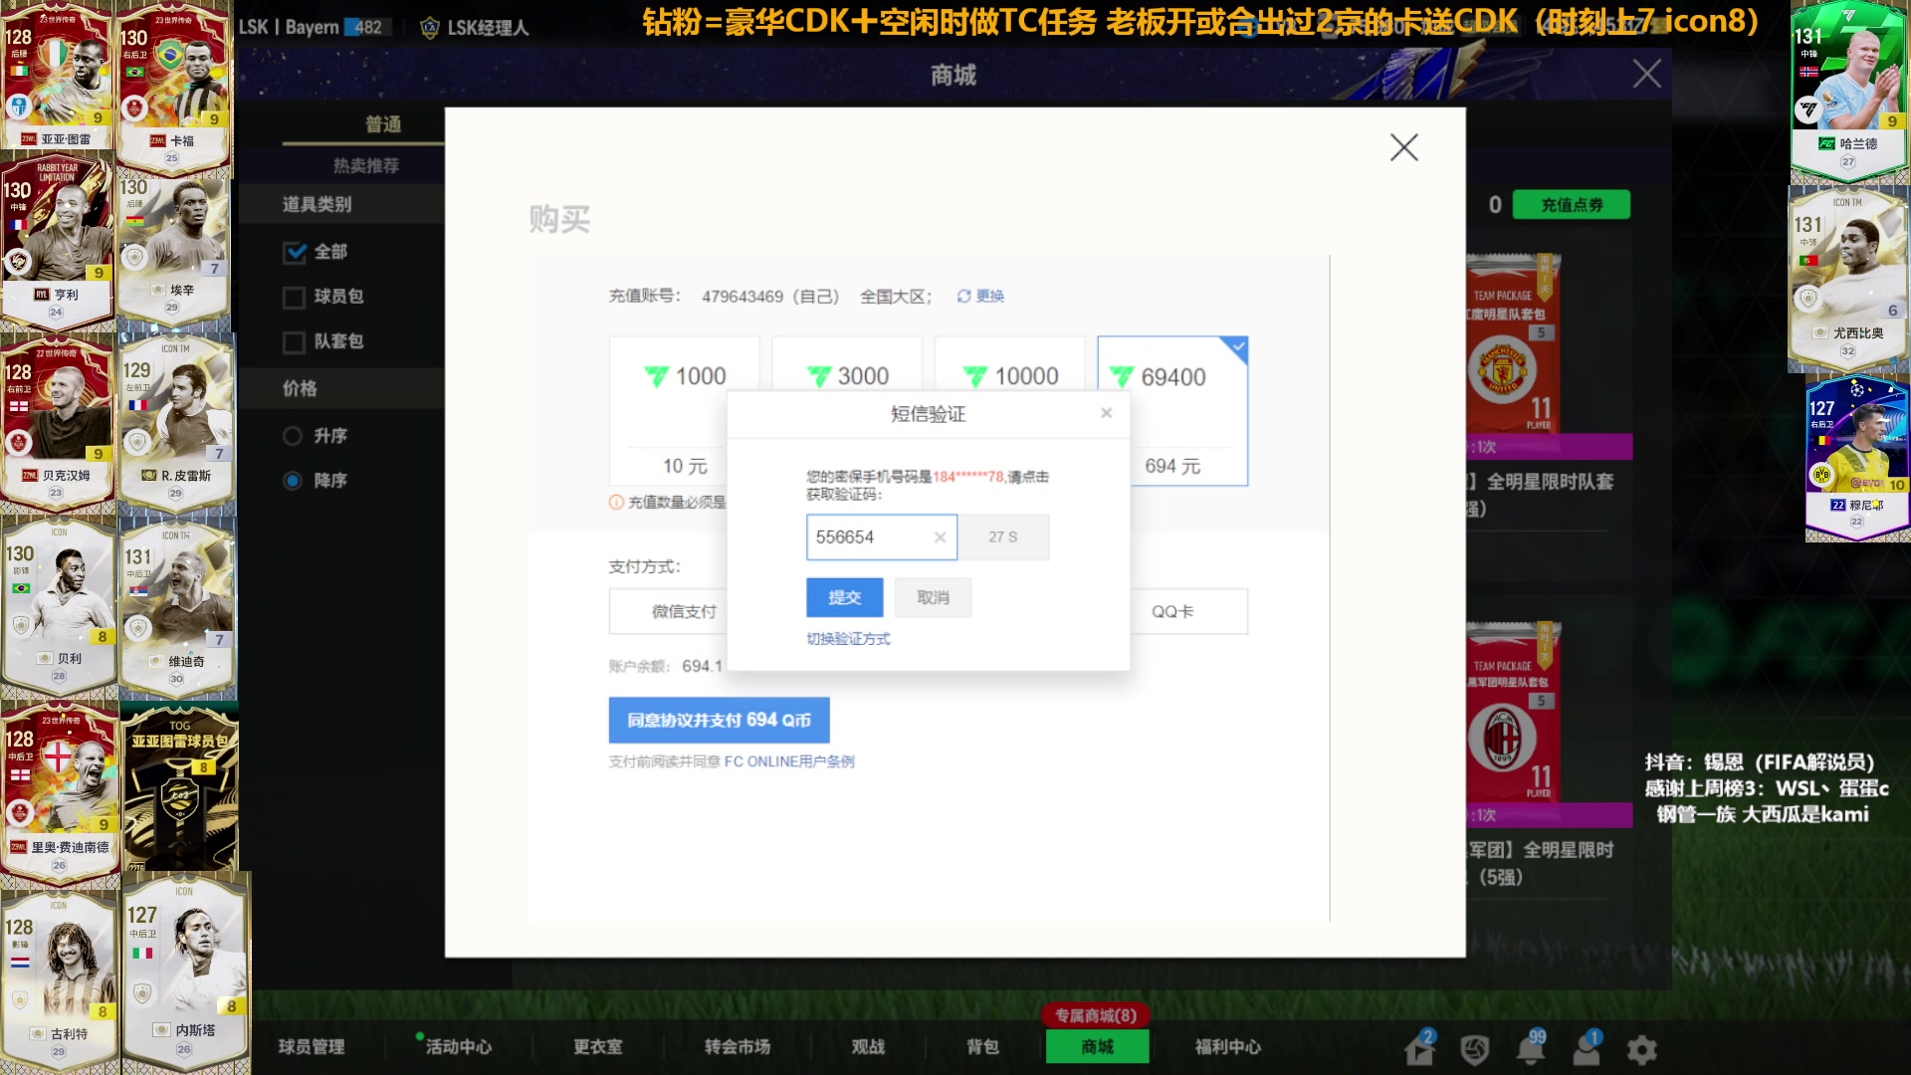Open 观战 in bottom menu

click(x=868, y=1047)
